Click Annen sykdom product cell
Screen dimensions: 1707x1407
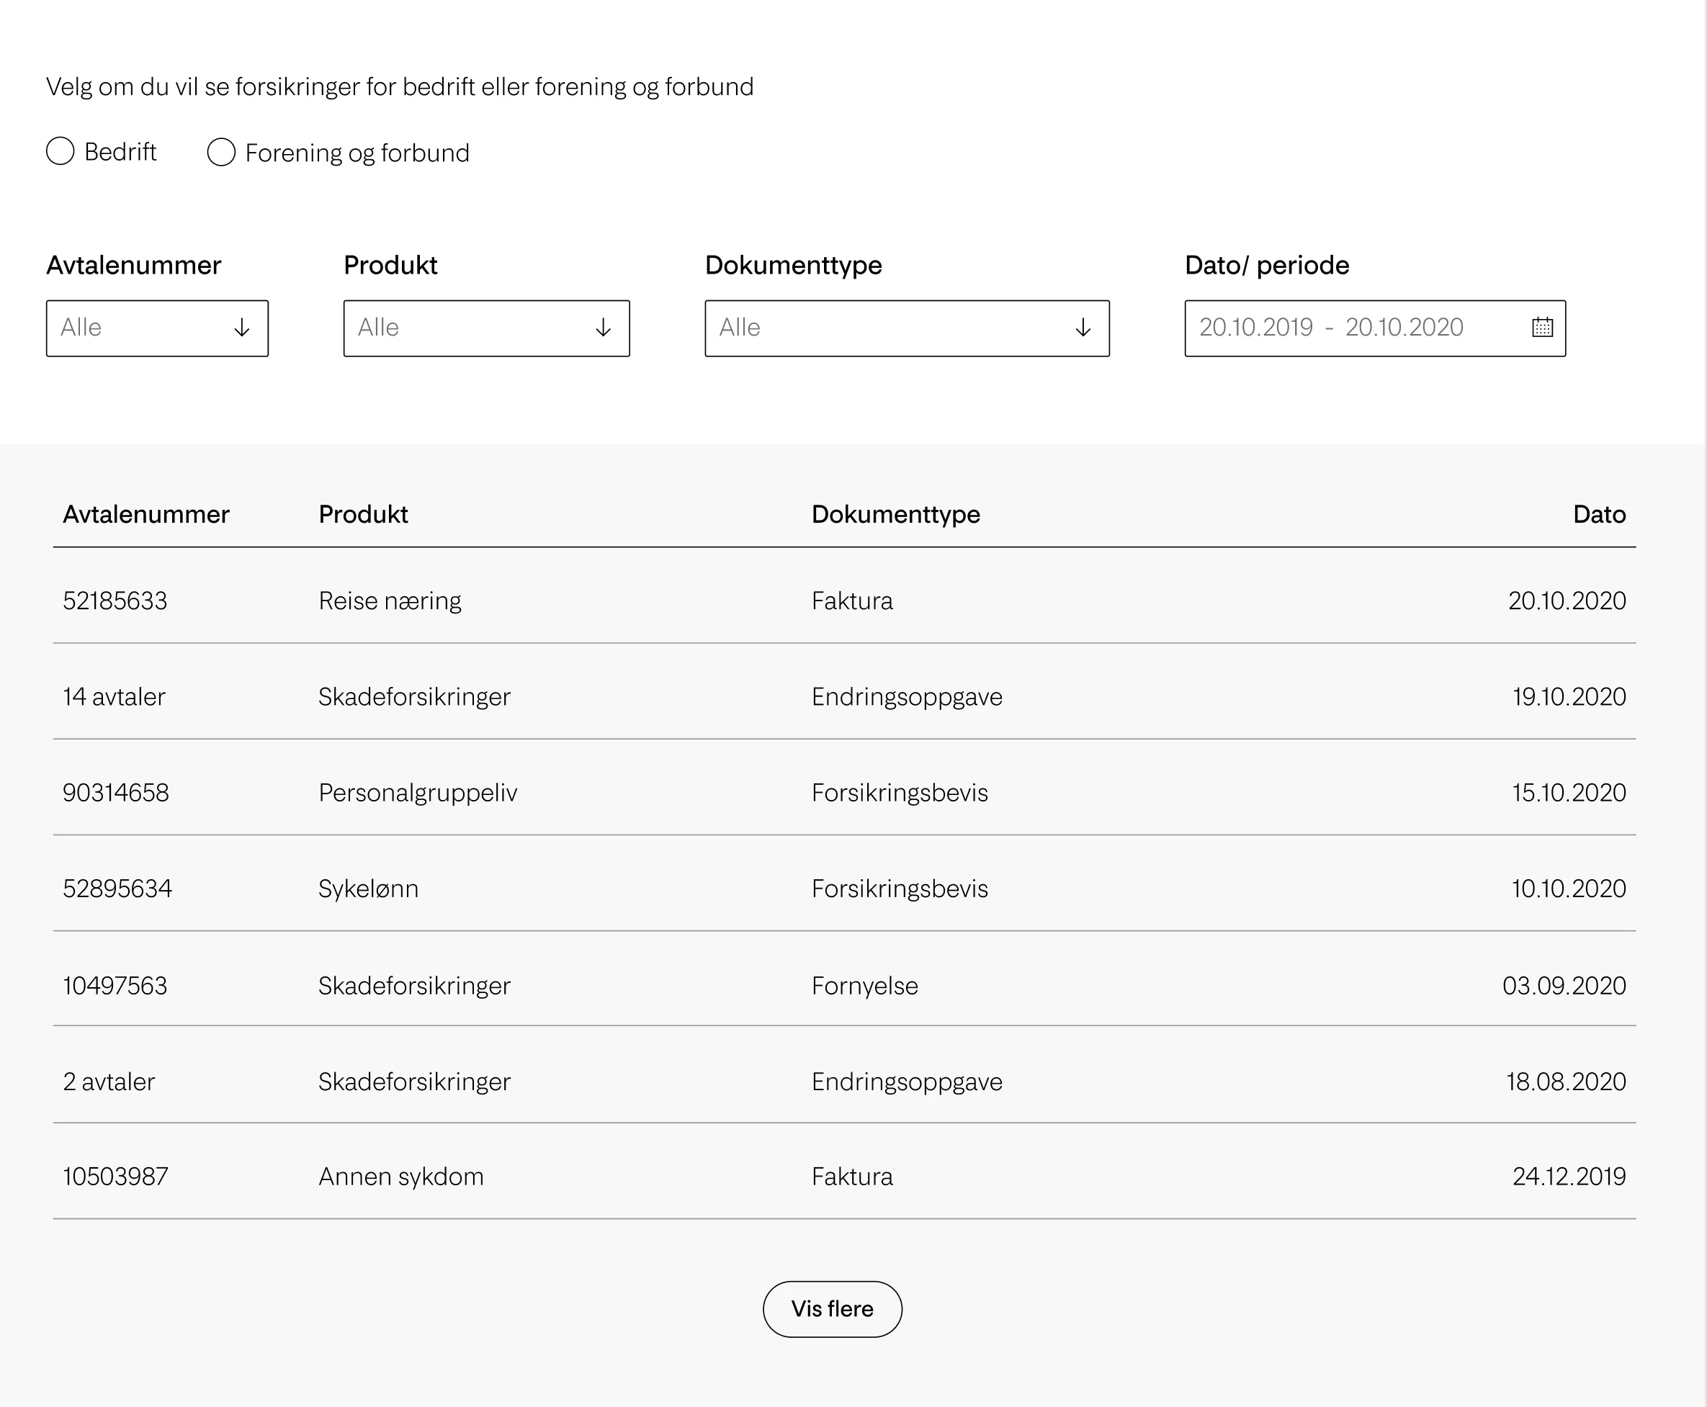click(400, 1177)
